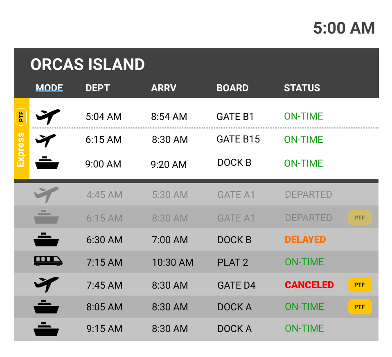
Task: Click the ORCAS ISLAND destination title
Action: [88, 64]
